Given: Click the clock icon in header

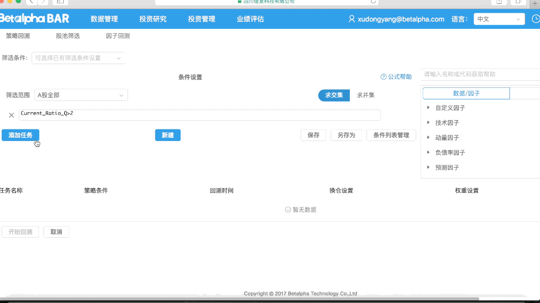Looking at the screenshot, I should coord(535,19).
